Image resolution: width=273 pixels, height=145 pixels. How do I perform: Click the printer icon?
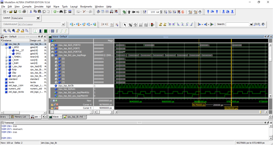[x=24, y=12]
